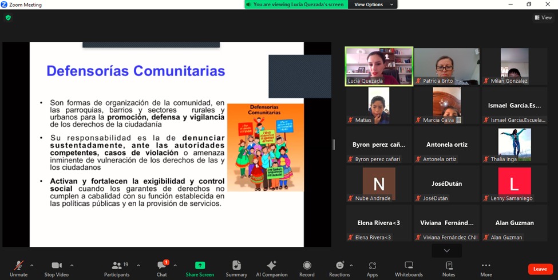
Task: Open the meeting Summary
Action: pos(236,268)
